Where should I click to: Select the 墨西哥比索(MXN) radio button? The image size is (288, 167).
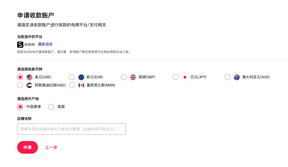(x=72, y=85)
